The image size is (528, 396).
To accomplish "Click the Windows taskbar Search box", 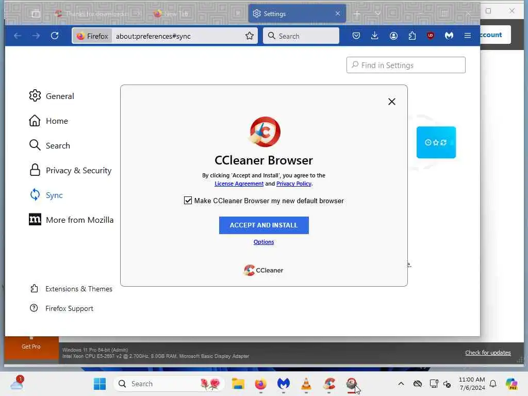I will (x=169, y=384).
